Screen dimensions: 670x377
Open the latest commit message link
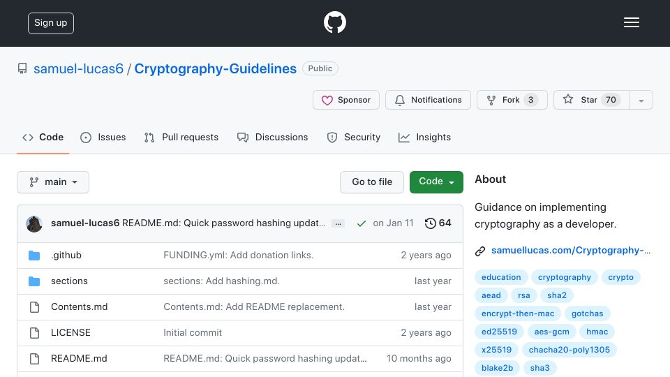(223, 223)
